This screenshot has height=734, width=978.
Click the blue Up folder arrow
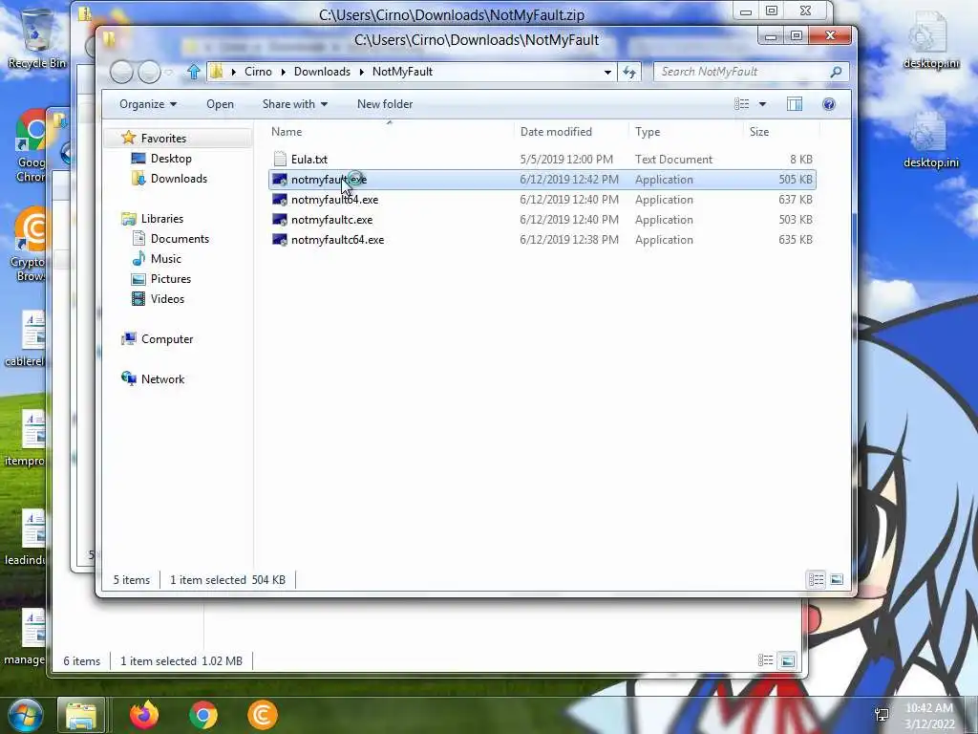(x=193, y=72)
